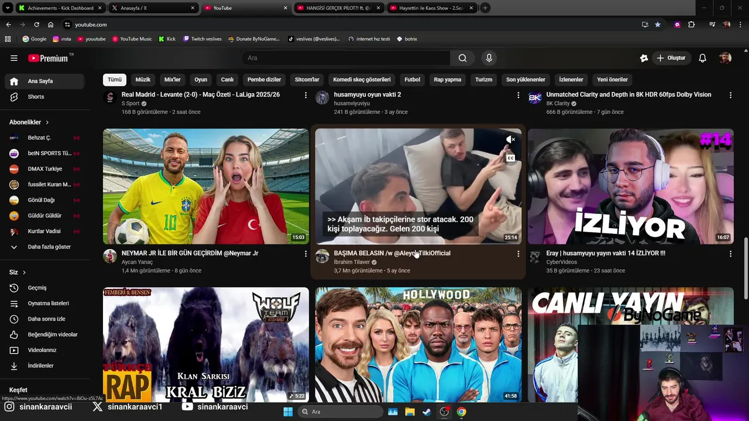Click the search magnifier button

click(x=462, y=58)
